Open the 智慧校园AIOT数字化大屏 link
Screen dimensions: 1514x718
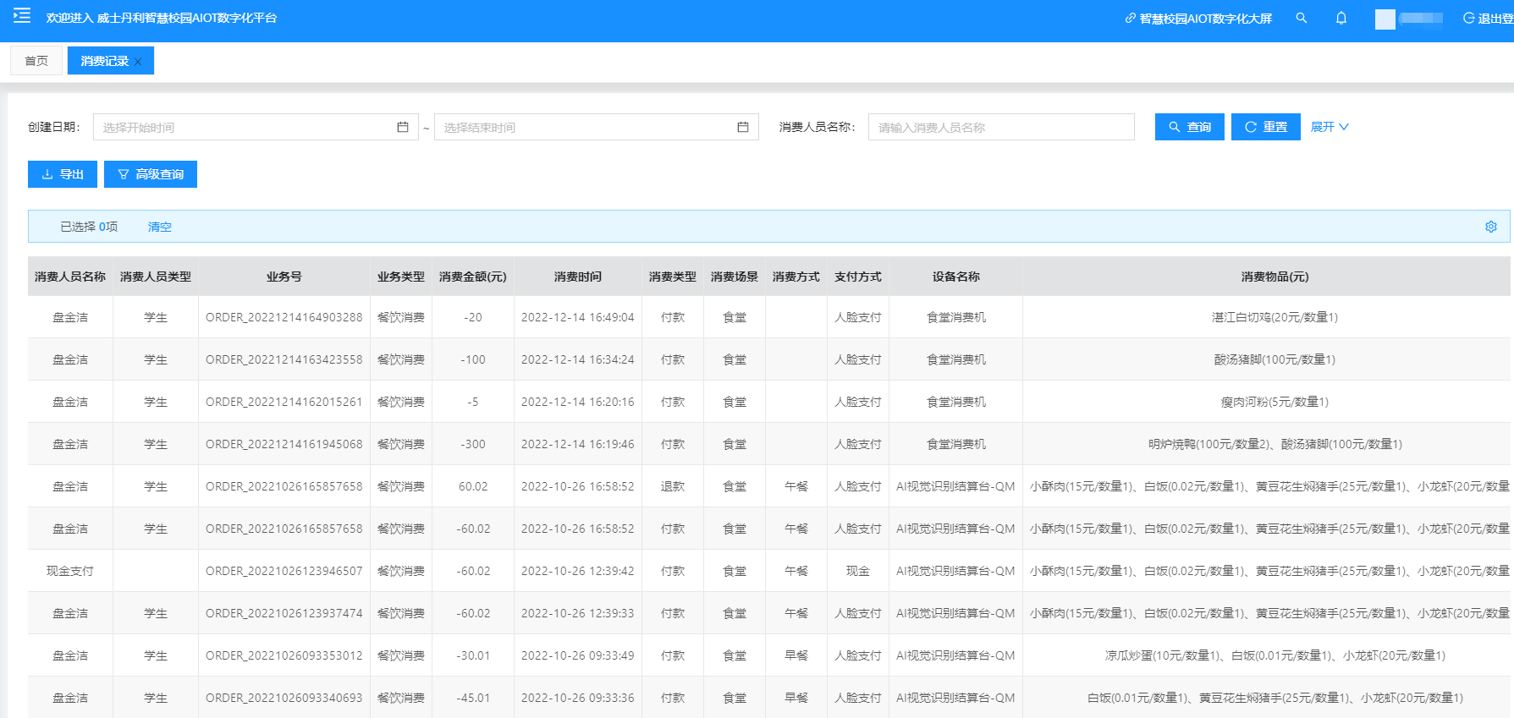coord(1198,19)
